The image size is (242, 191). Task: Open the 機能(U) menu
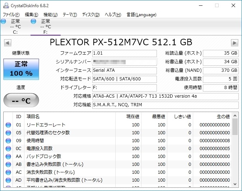51,15
